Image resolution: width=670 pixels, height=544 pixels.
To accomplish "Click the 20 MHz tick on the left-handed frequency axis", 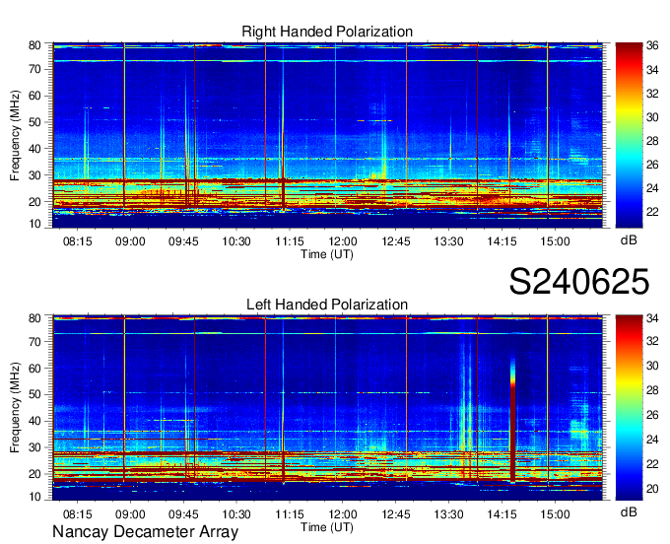I will click(x=34, y=474).
